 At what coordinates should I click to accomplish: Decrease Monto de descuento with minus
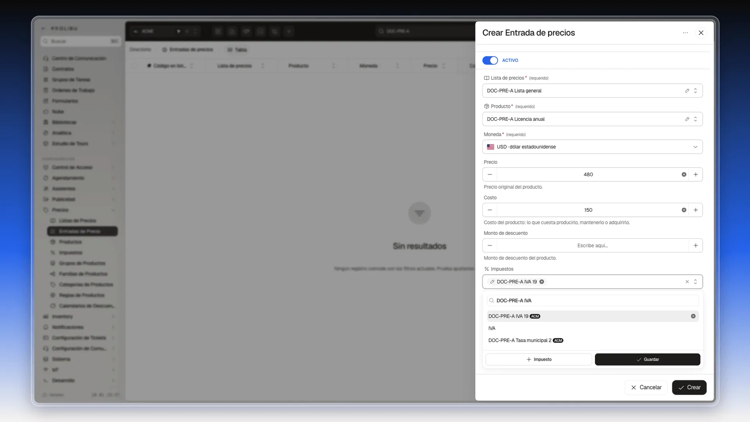coord(490,246)
